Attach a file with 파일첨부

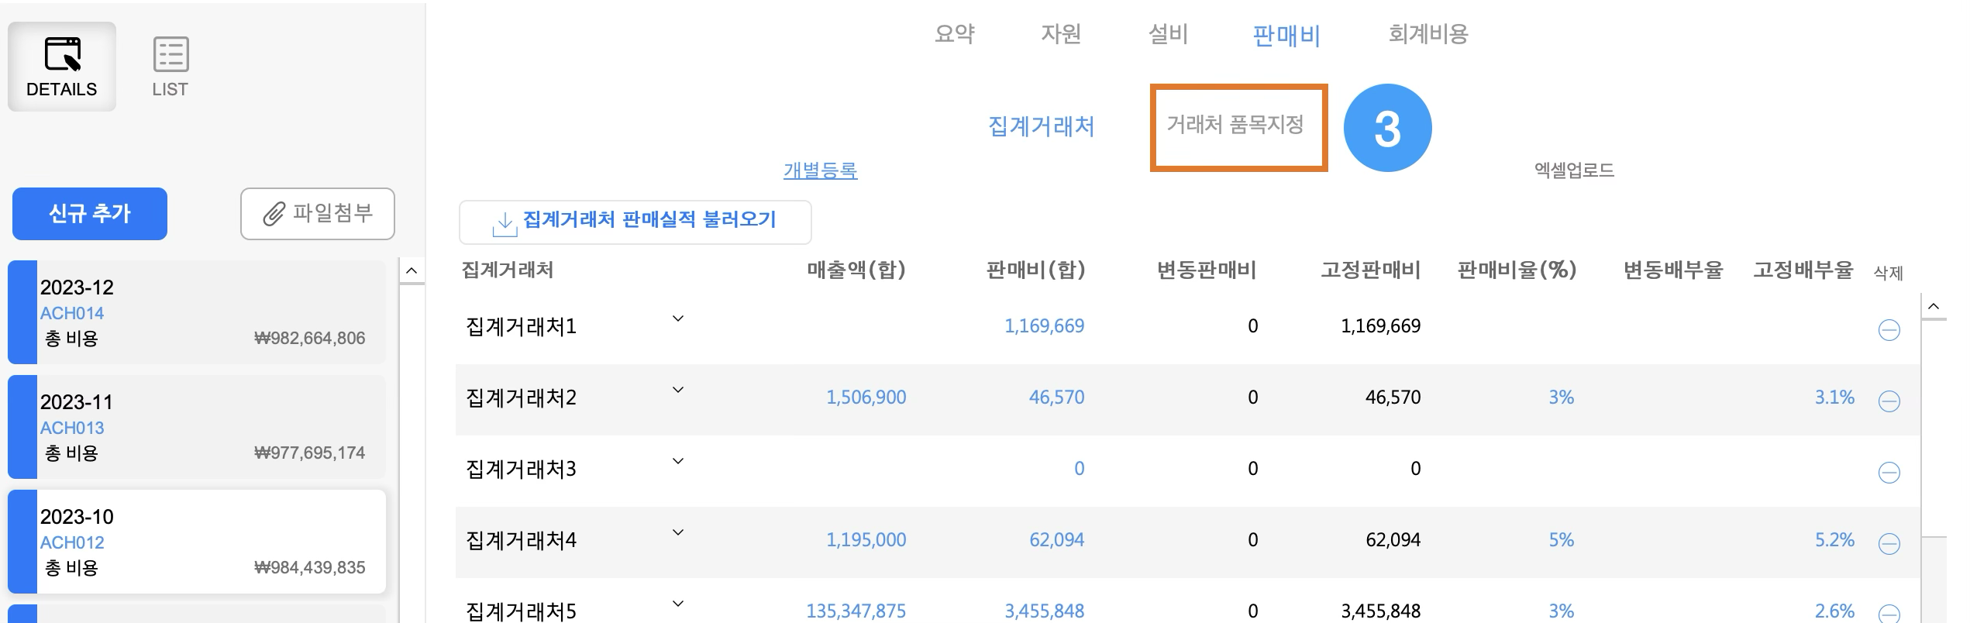pos(318,213)
